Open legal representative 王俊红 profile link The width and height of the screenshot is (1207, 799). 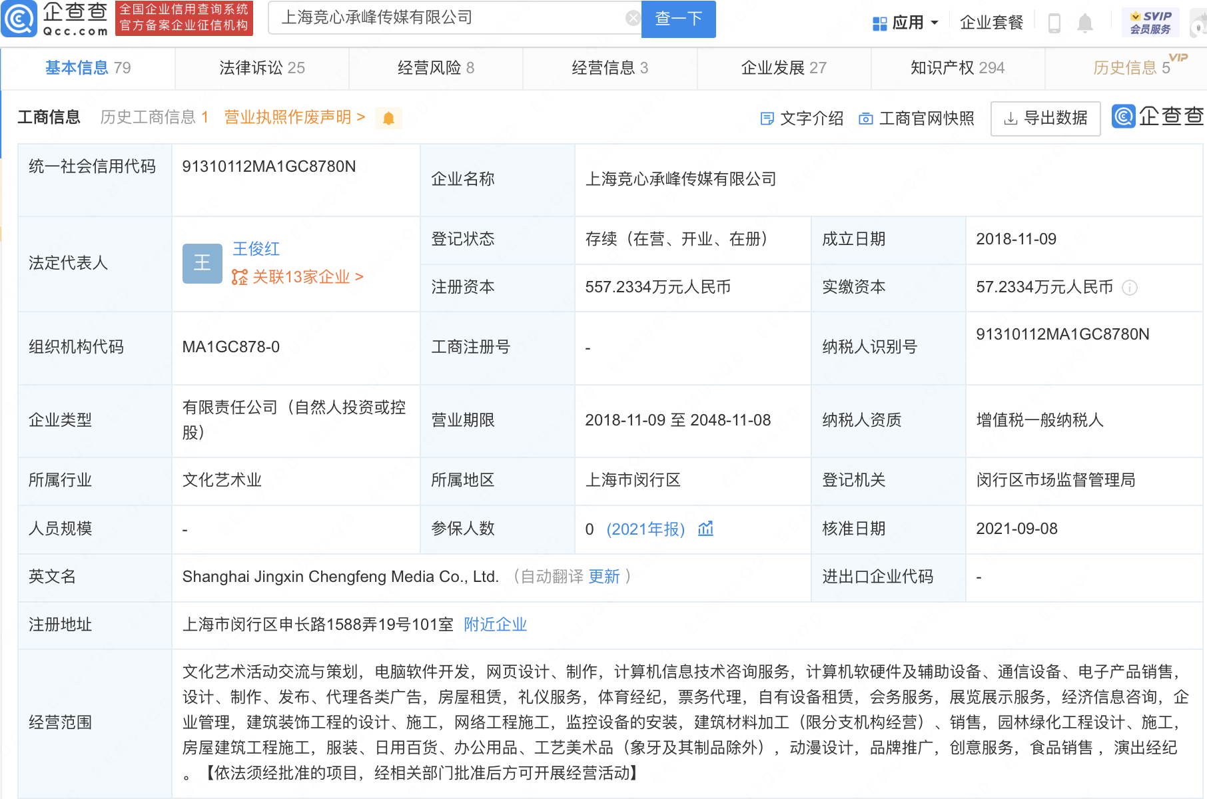point(256,249)
